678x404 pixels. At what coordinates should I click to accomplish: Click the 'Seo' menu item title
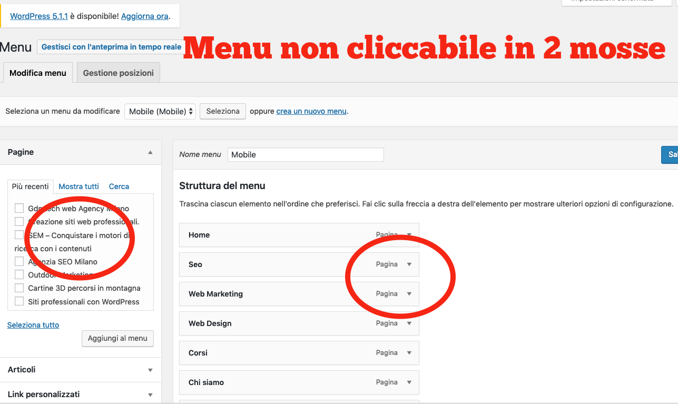tap(195, 264)
